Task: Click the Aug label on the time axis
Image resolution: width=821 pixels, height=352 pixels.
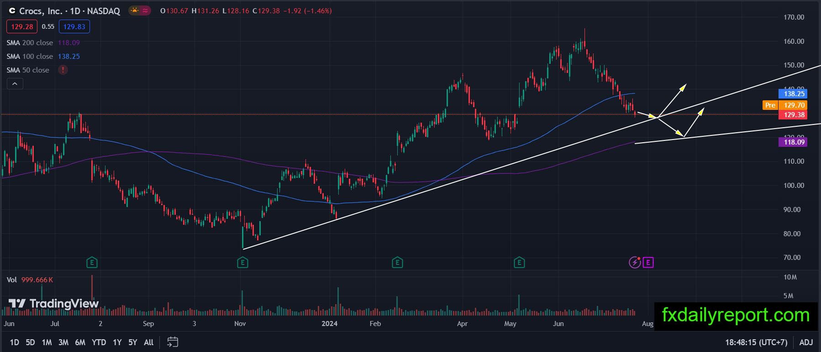Action: pyautogui.click(x=647, y=324)
